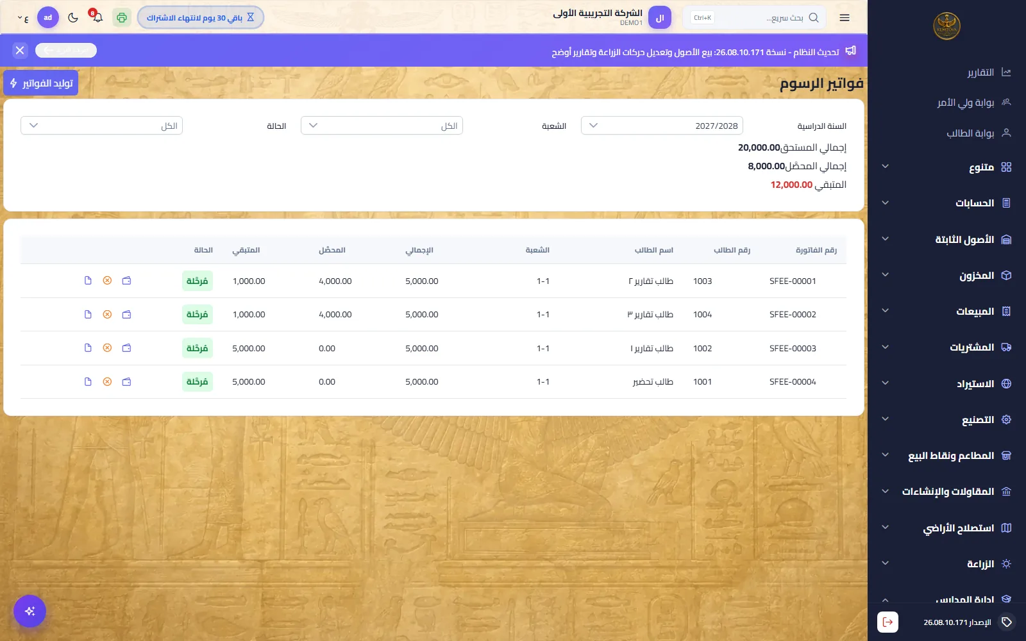Expand the الزراعة sidebar section
Screen dimensions: 1026x641
[x=946, y=563]
